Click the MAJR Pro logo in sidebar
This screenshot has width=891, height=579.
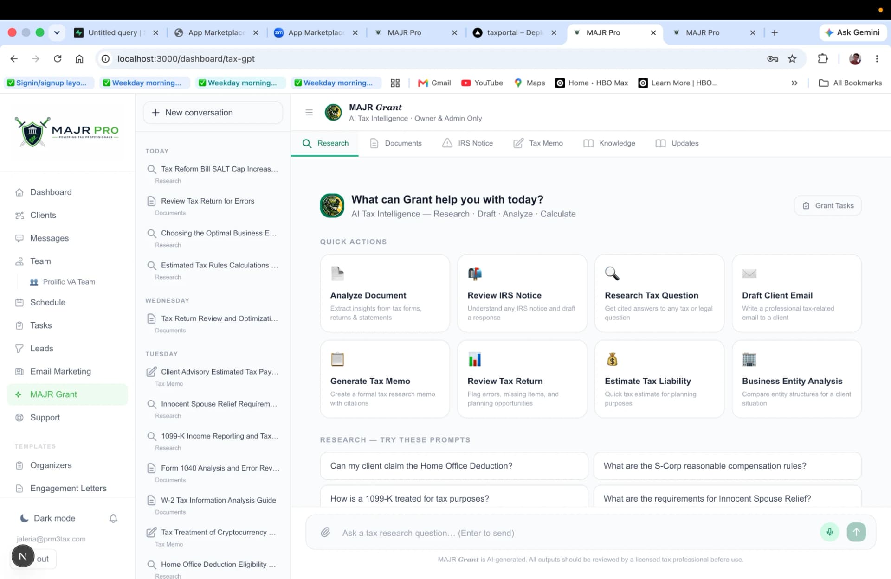(x=67, y=132)
